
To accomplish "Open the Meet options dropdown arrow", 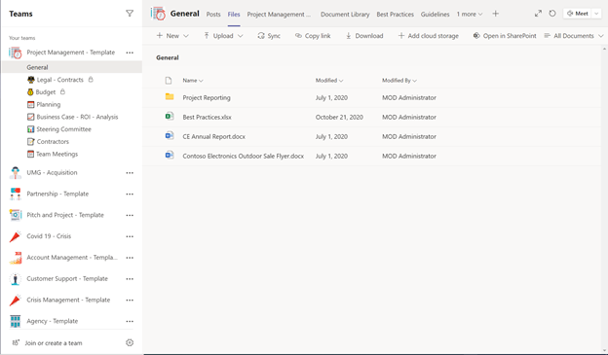I will (596, 14).
